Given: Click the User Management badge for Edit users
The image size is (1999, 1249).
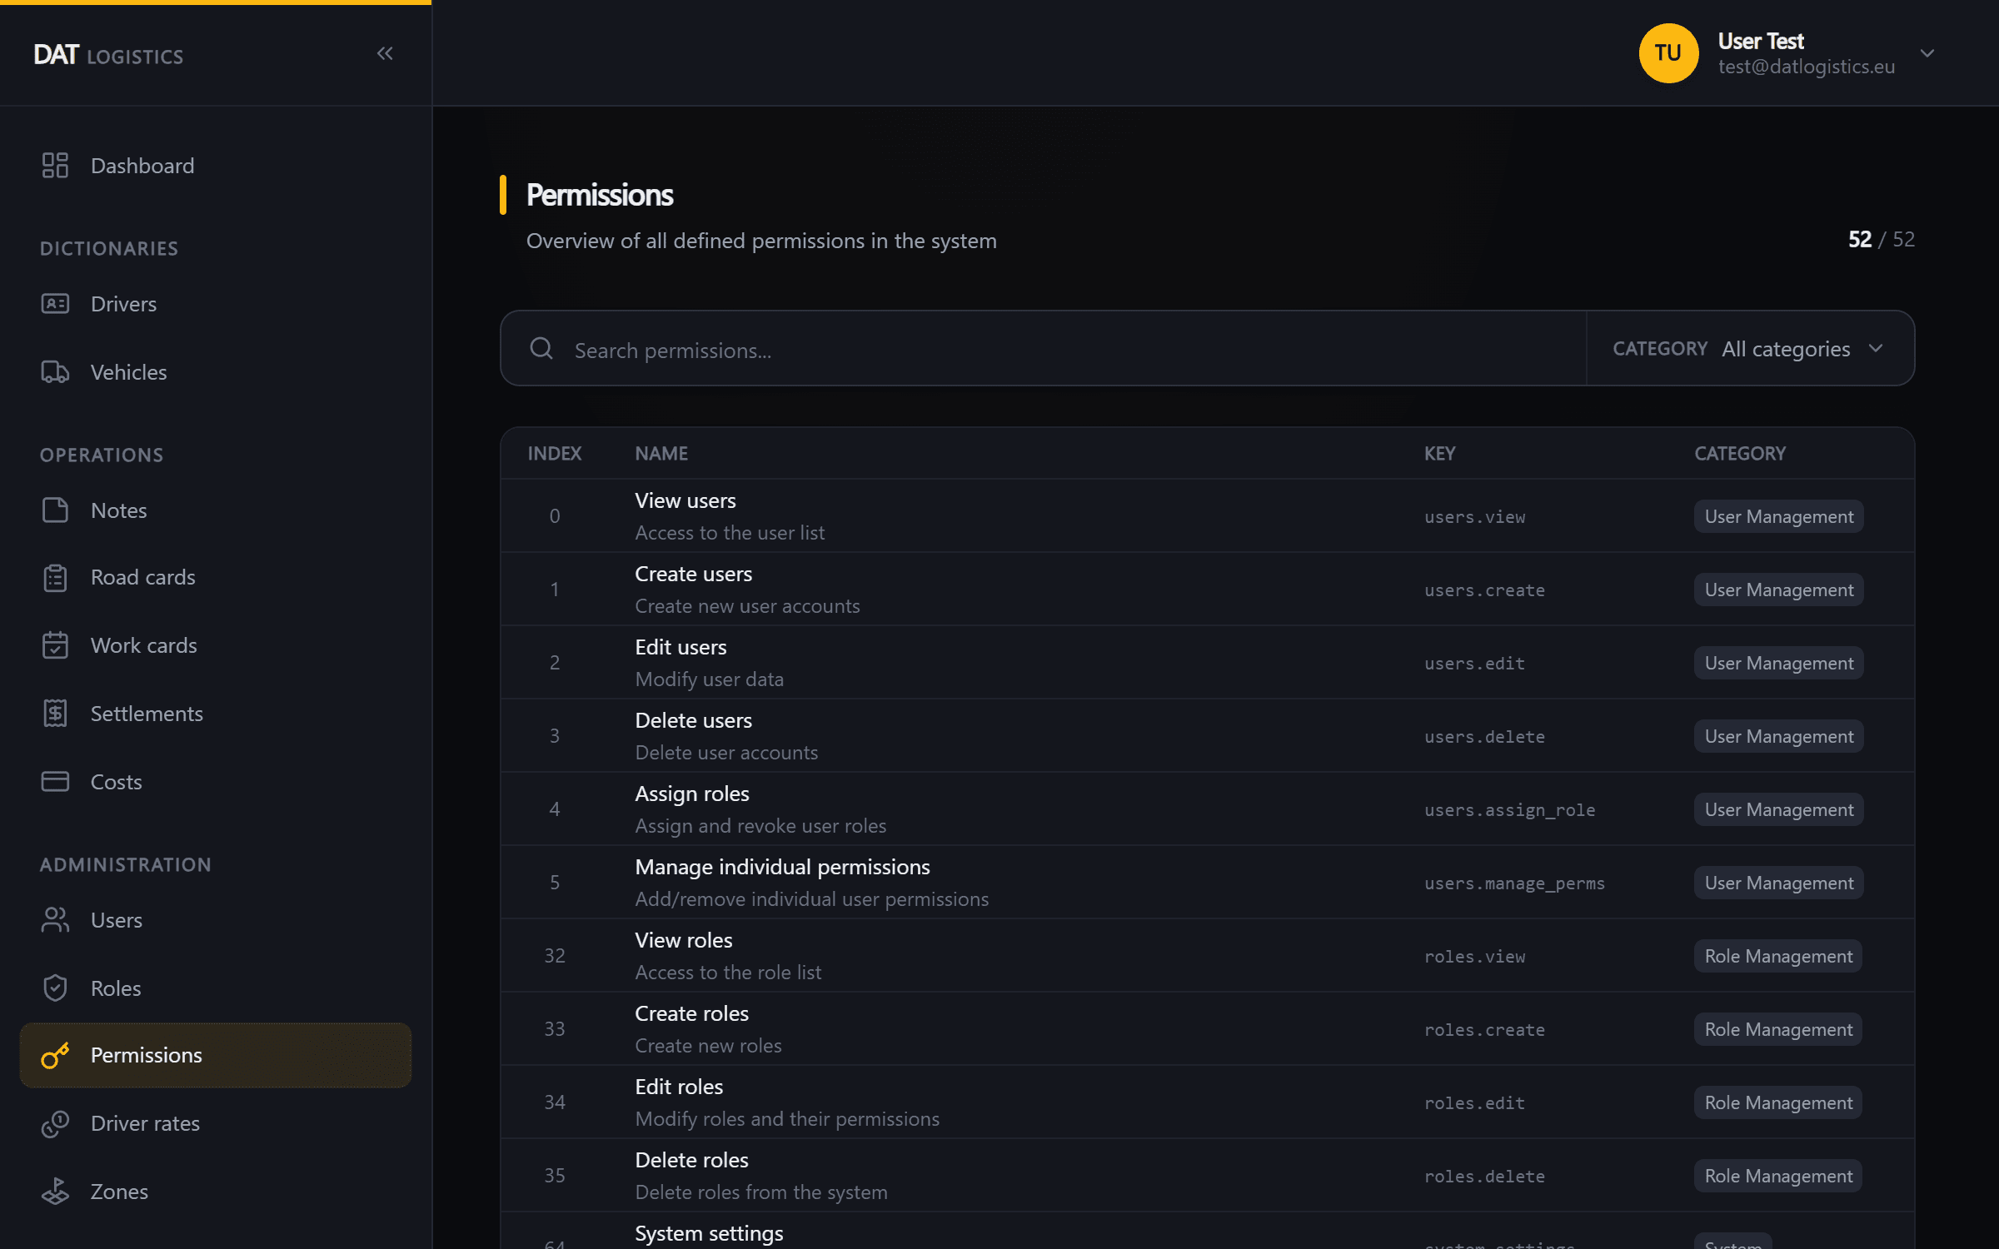Looking at the screenshot, I should [x=1779, y=663].
